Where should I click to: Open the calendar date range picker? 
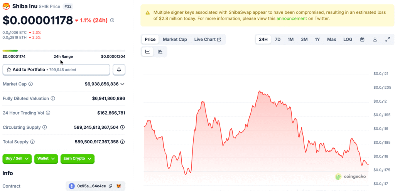[362, 40]
